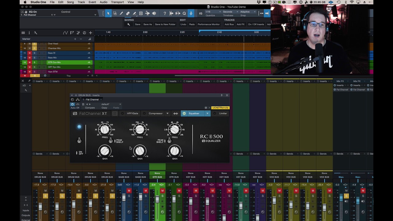The image size is (393, 221).
Task: Click the saving macro wrench icon
Action: (x=128, y=24)
